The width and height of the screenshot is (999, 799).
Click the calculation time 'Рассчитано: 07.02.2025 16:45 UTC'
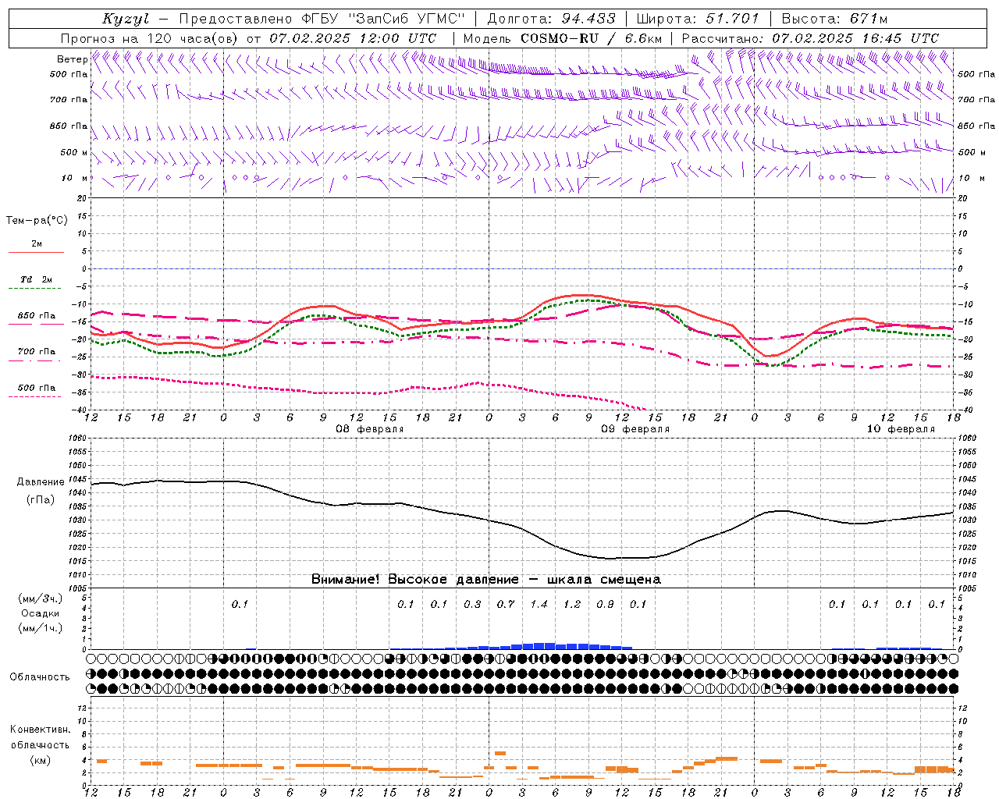click(x=810, y=38)
